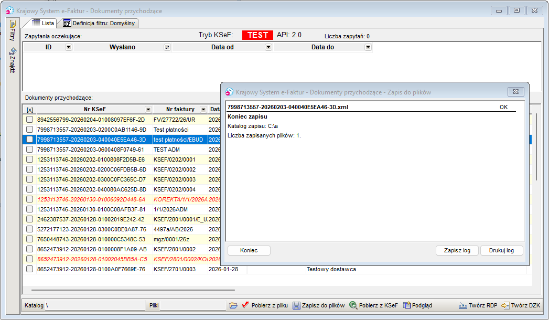Tick checkbox for TEST ADM row
Viewport: 549px width, 320px height.
[30, 150]
